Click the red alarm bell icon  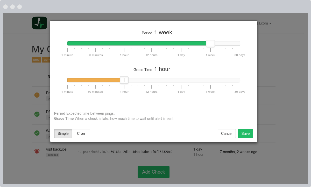(x=37, y=151)
